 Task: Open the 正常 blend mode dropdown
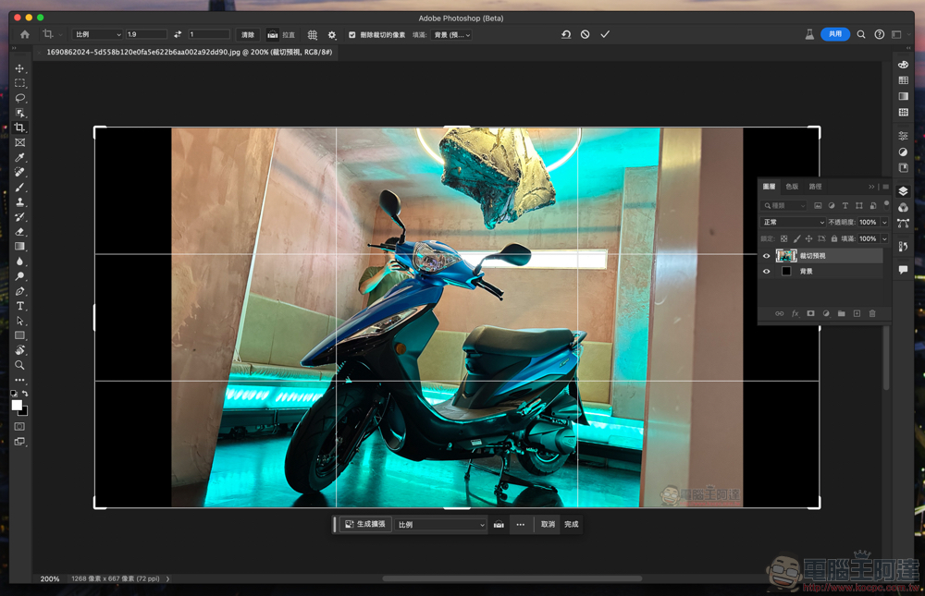(x=793, y=223)
